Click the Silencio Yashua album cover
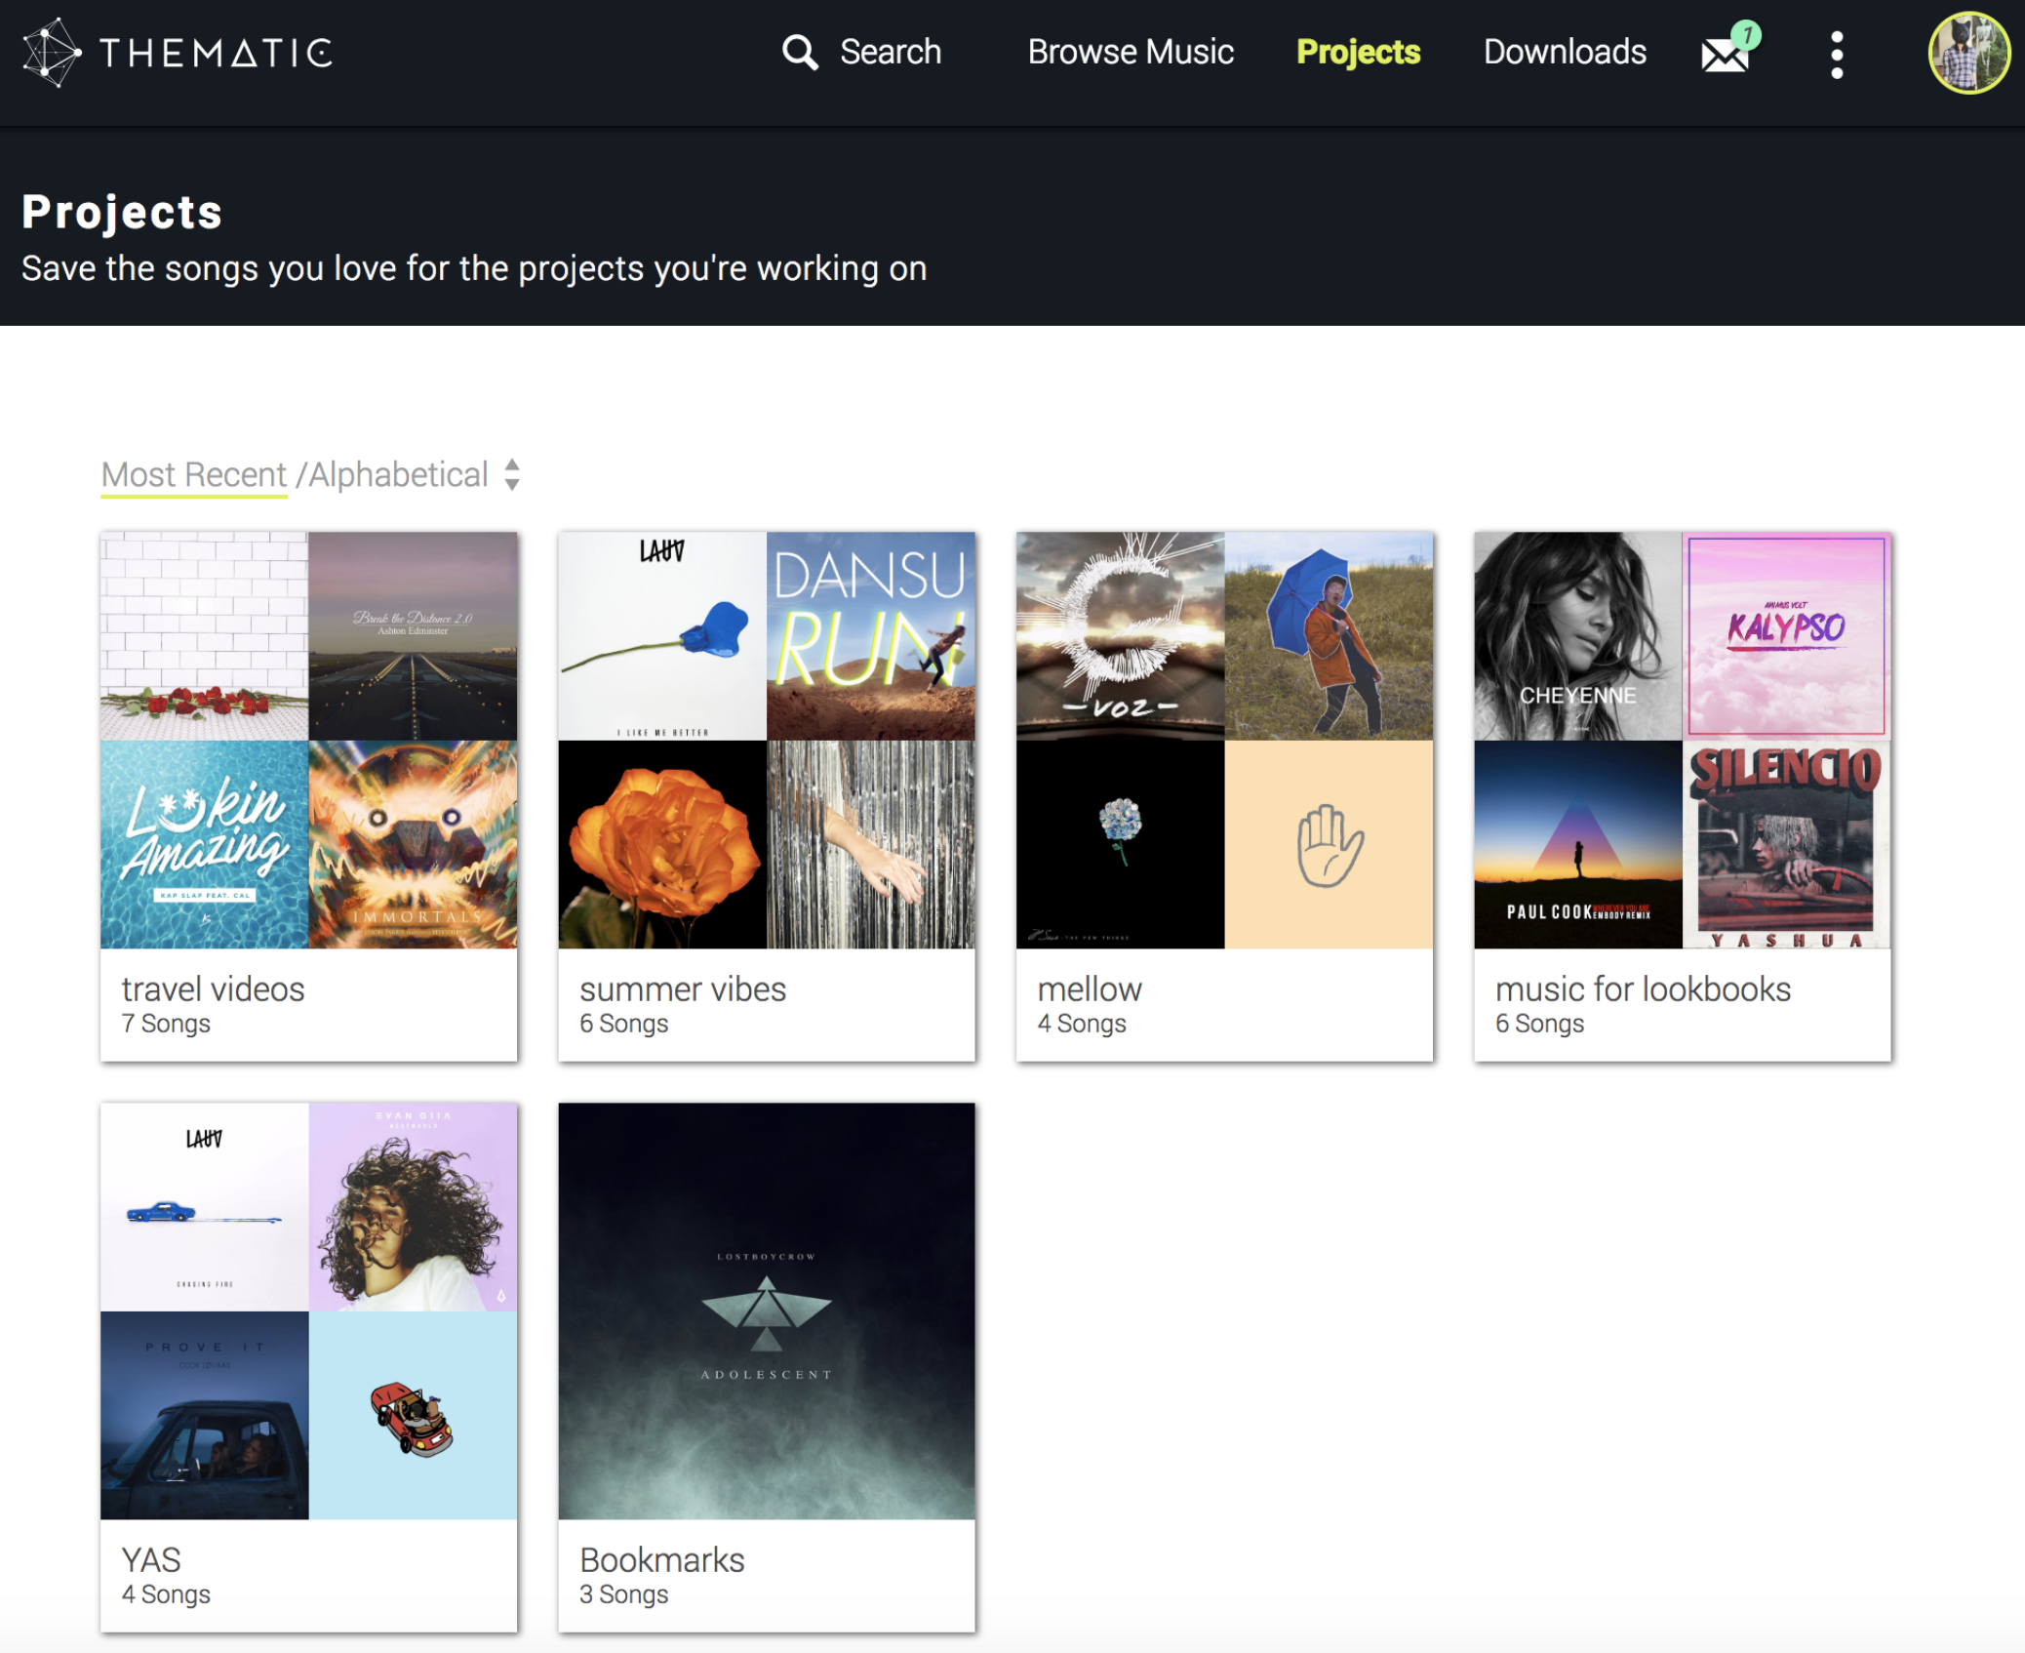2025x1653 pixels. click(x=1786, y=845)
